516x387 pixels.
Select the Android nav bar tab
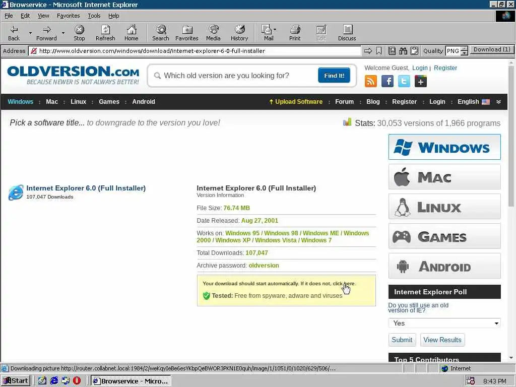point(144,102)
